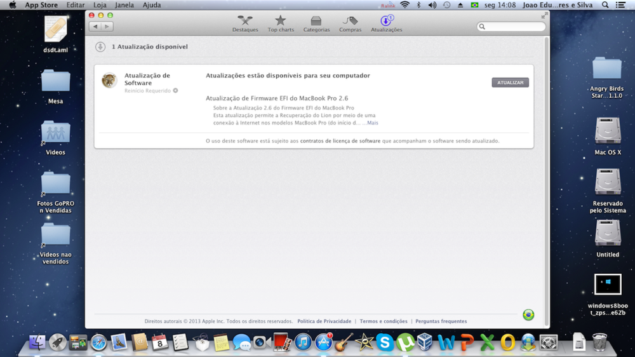
Task: Open iTunes in the dock
Action: pyautogui.click(x=302, y=342)
